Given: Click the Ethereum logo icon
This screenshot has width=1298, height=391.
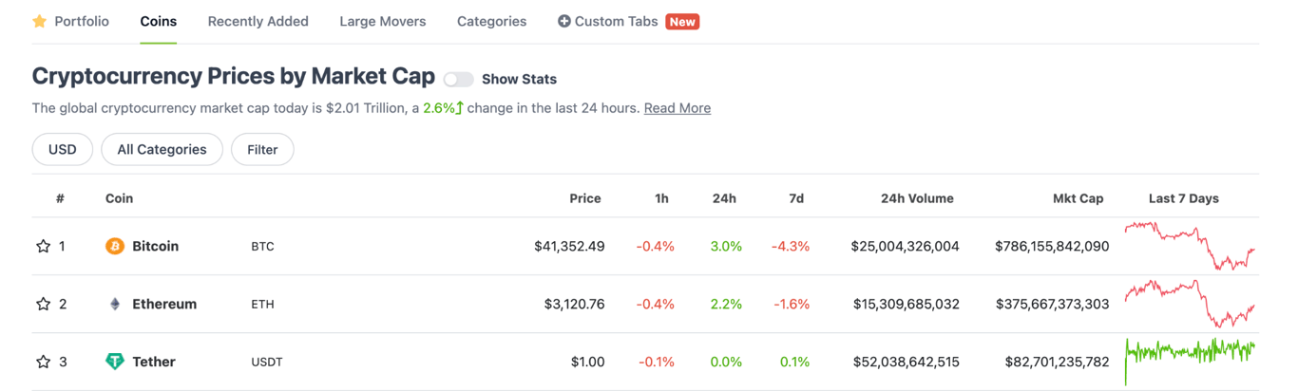Looking at the screenshot, I should pos(115,305).
